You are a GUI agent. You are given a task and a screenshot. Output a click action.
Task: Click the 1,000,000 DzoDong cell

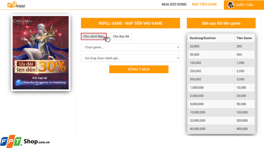click(x=211, y=87)
